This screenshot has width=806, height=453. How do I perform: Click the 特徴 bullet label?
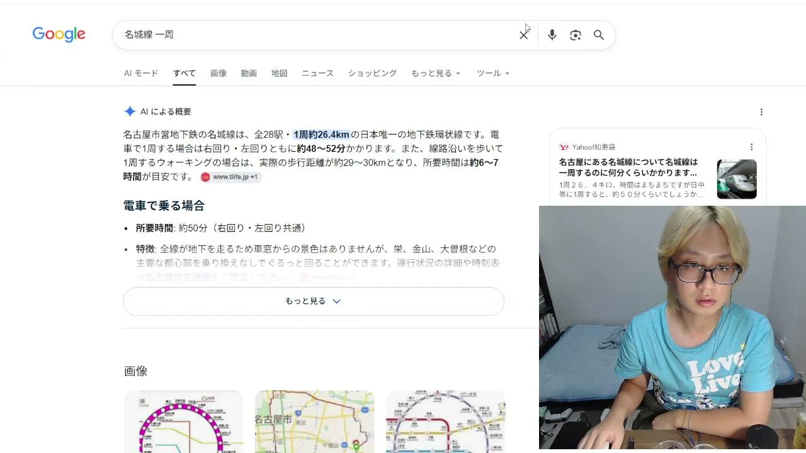[x=145, y=249]
